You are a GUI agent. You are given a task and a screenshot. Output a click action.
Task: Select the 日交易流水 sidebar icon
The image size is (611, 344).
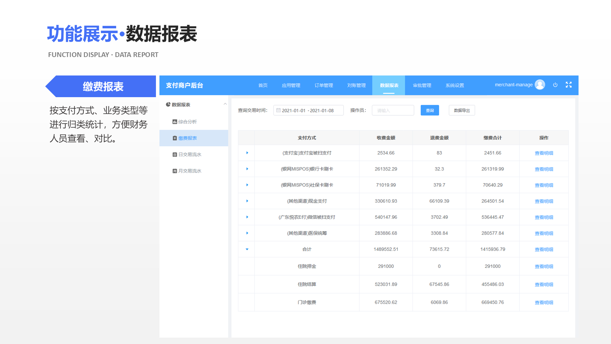(174, 154)
